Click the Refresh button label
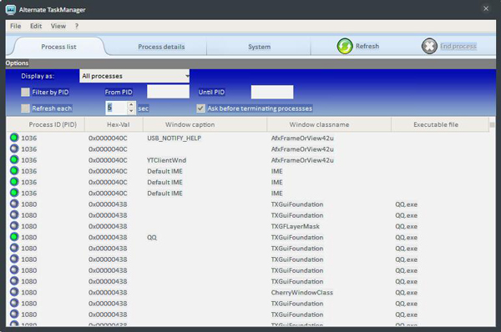This screenshot has width=501, height=332. click(x=367, y=46)
